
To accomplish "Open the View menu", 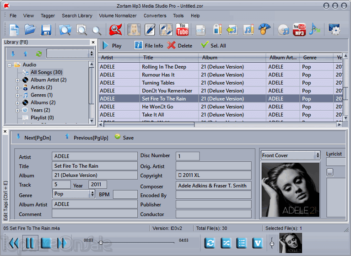I will pos(28,16).
